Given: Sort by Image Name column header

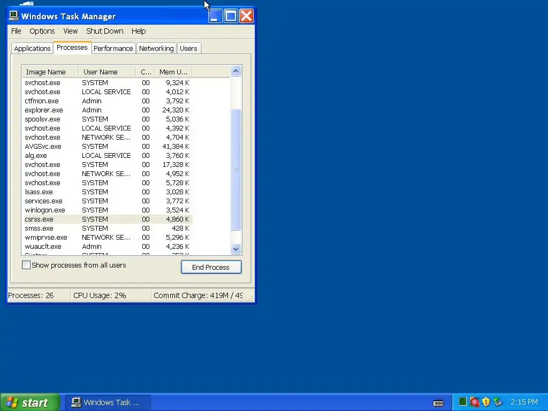Looking at the screenshot, I should point(50,72).
